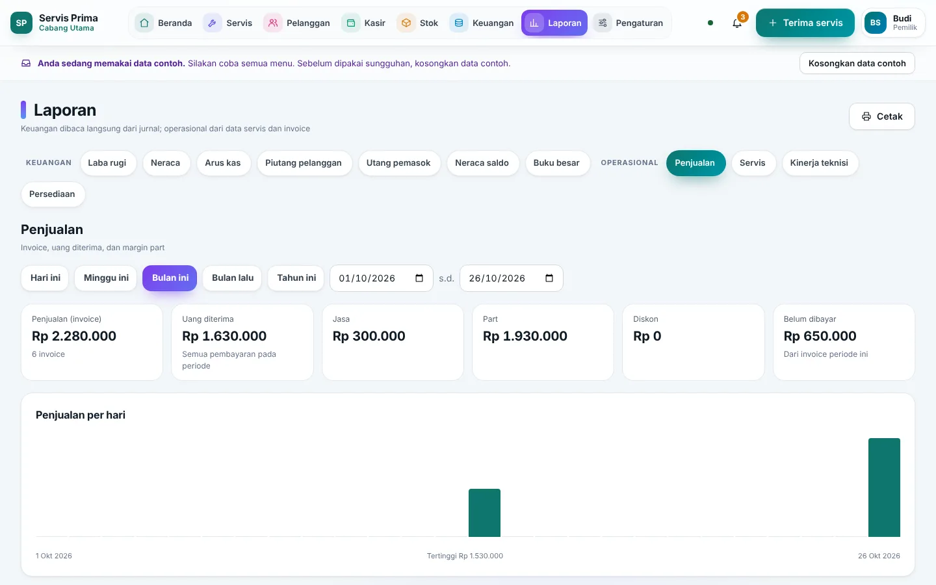Image resolution: width=936 pixels, height=585 pixels.
Task: Click the end date field 26/10/2026
Action: click(x=512, y=278)
